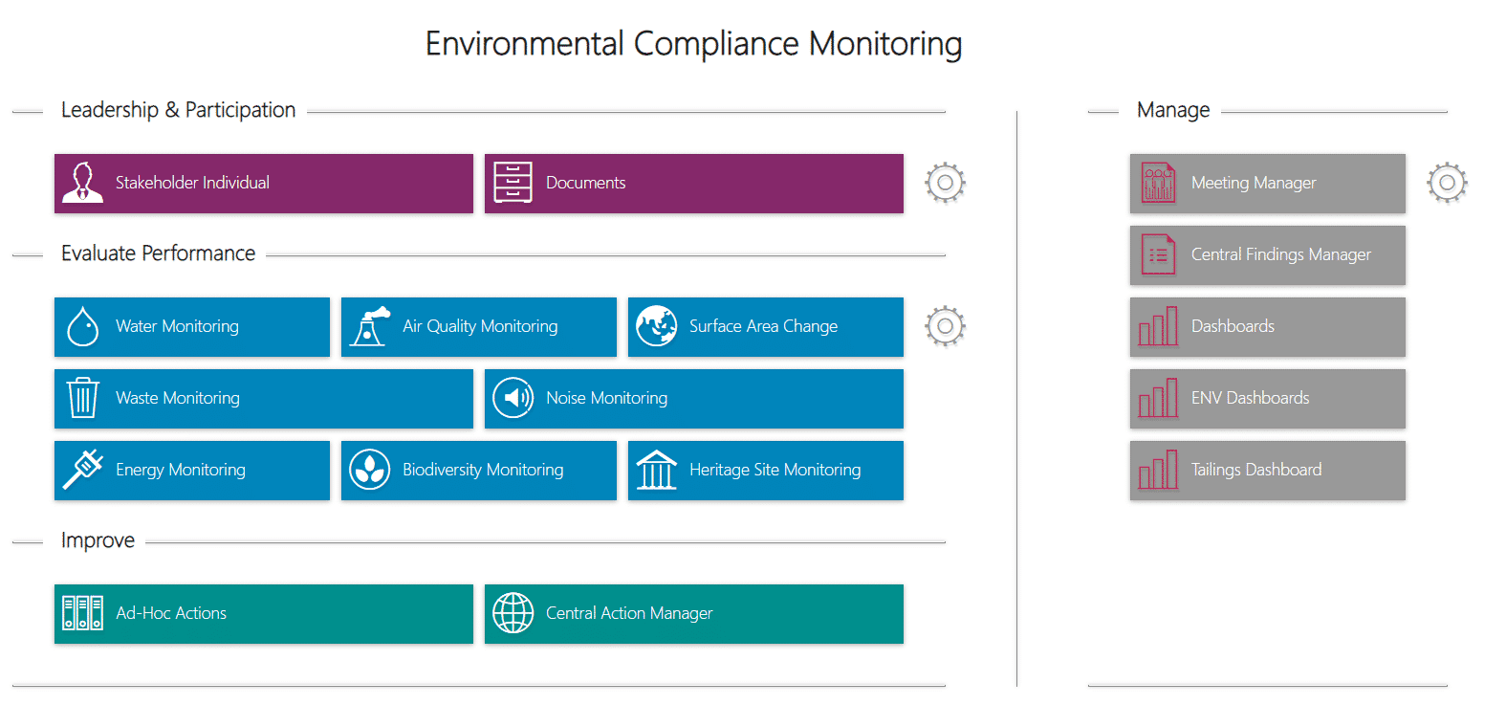Open the Dashboards tile in Manage

pyautogui.click(x=1268, y=327)
